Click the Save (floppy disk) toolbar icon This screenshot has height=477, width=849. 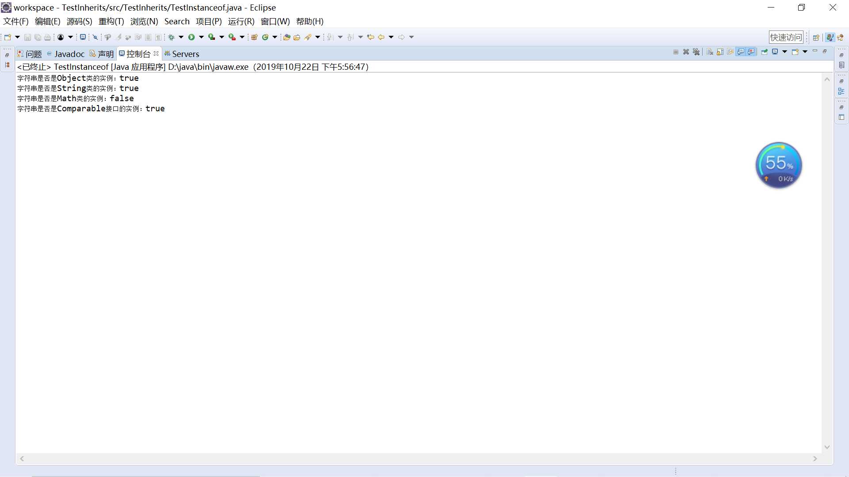pos(27,37)
